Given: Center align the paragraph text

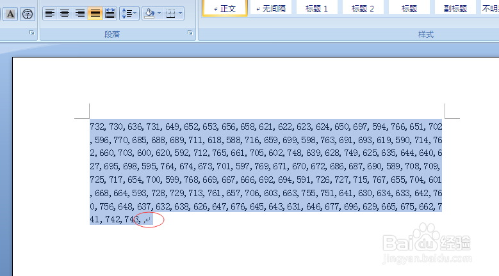Looking at the screenshot, I should 65,13.
